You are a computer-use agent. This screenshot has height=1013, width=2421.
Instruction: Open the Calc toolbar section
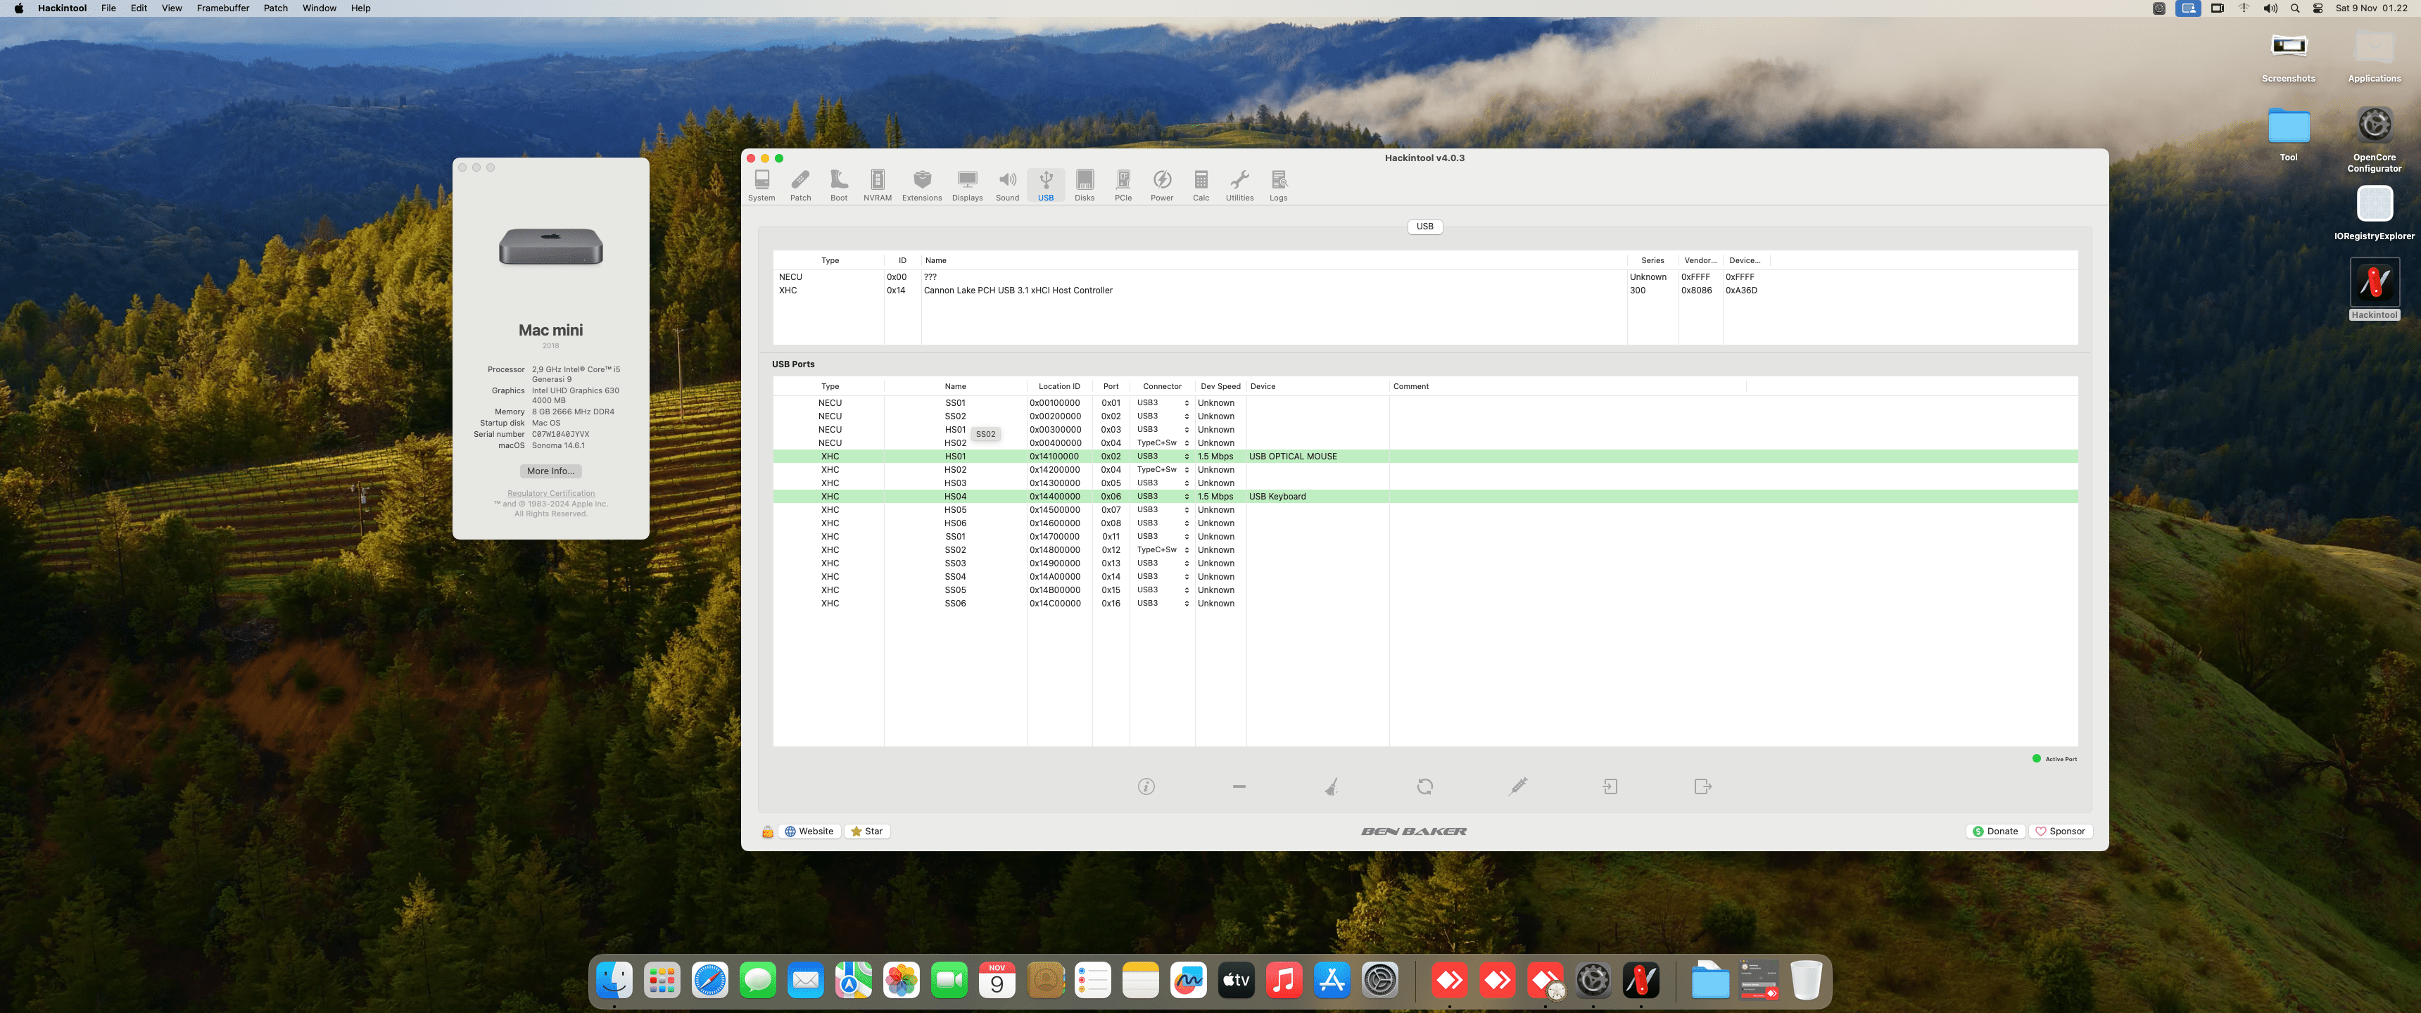click(x=1200, y=185)
